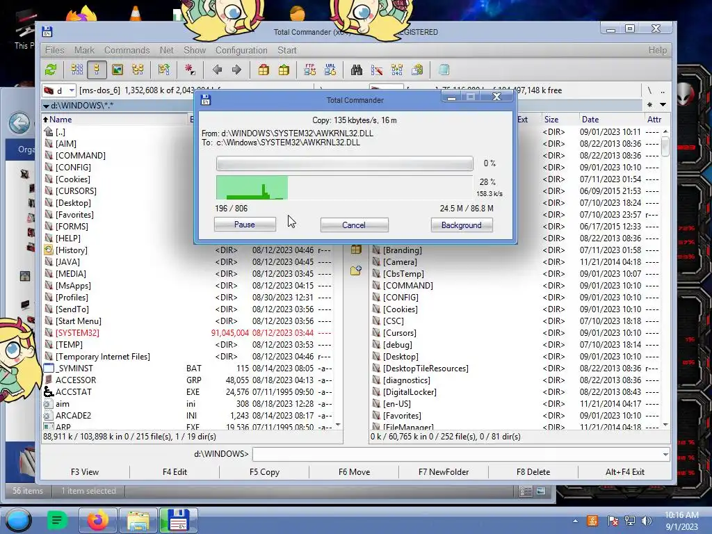Click the copy names to clipboard icon

point(417,70)
